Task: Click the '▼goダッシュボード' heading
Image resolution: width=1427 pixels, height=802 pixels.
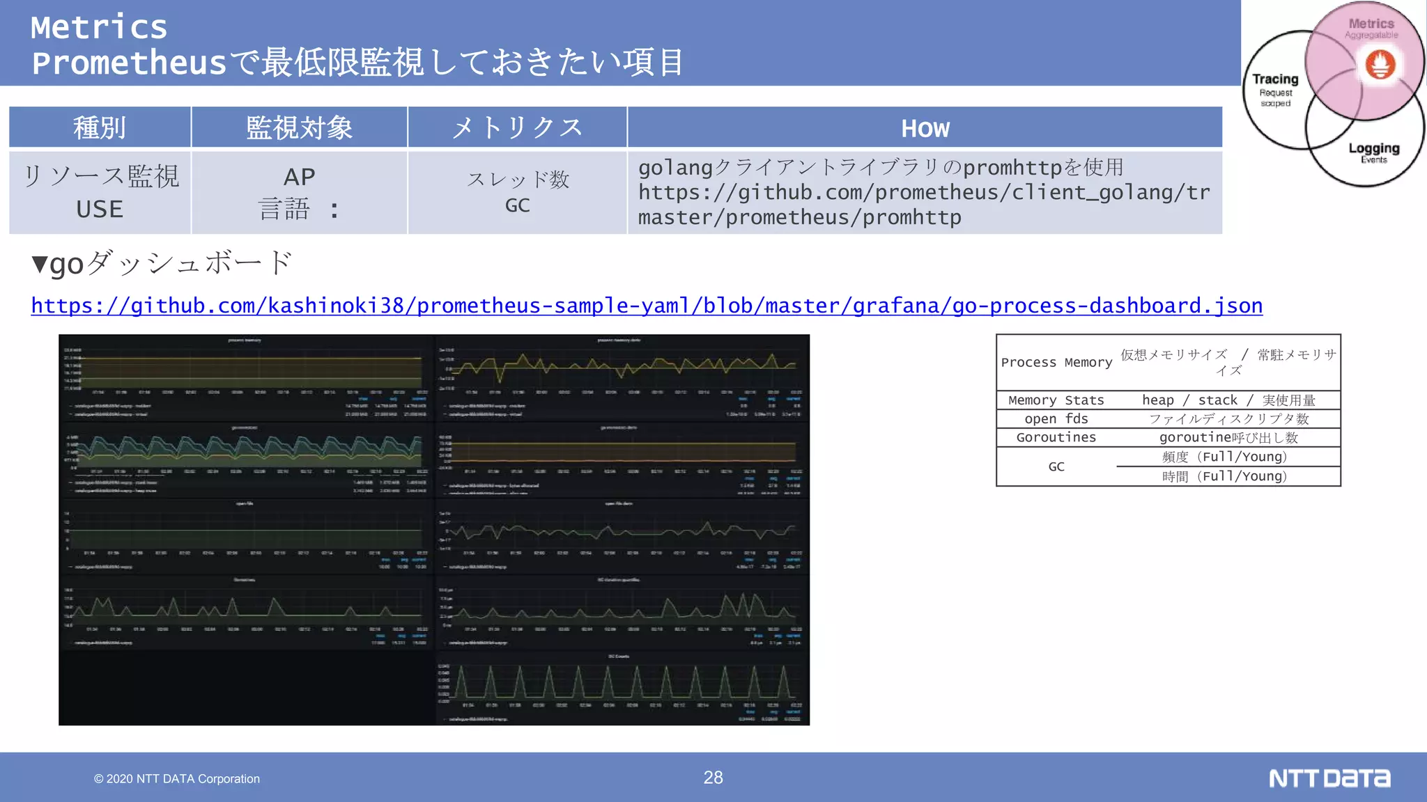Action: [162, 264]
